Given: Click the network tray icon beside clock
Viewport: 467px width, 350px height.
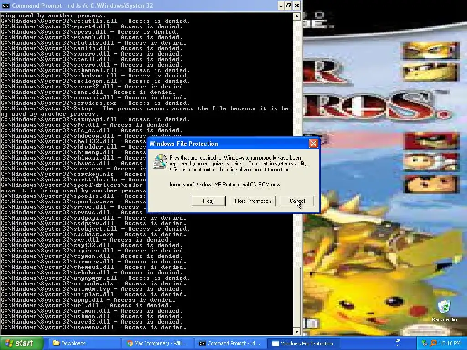Looking at the screenshot, I should pyautogui.click(x=425, y=343).
